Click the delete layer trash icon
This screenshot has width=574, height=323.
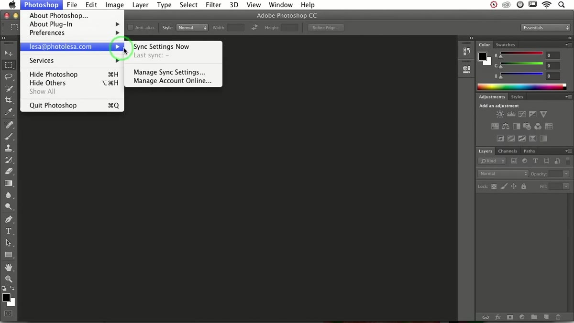coord(558,317)
